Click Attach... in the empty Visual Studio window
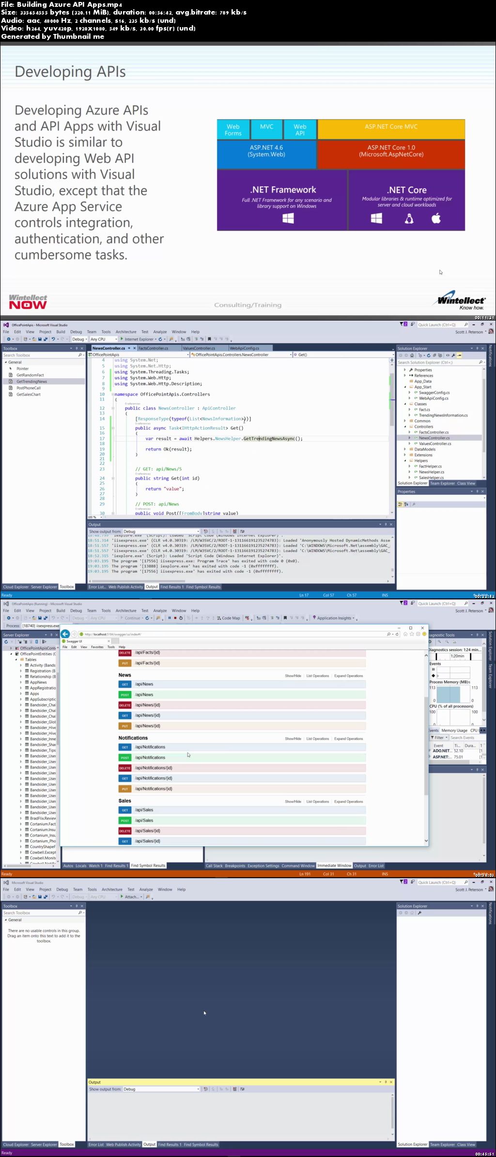Screen dimensions: 496x1157 coord(131,897)
